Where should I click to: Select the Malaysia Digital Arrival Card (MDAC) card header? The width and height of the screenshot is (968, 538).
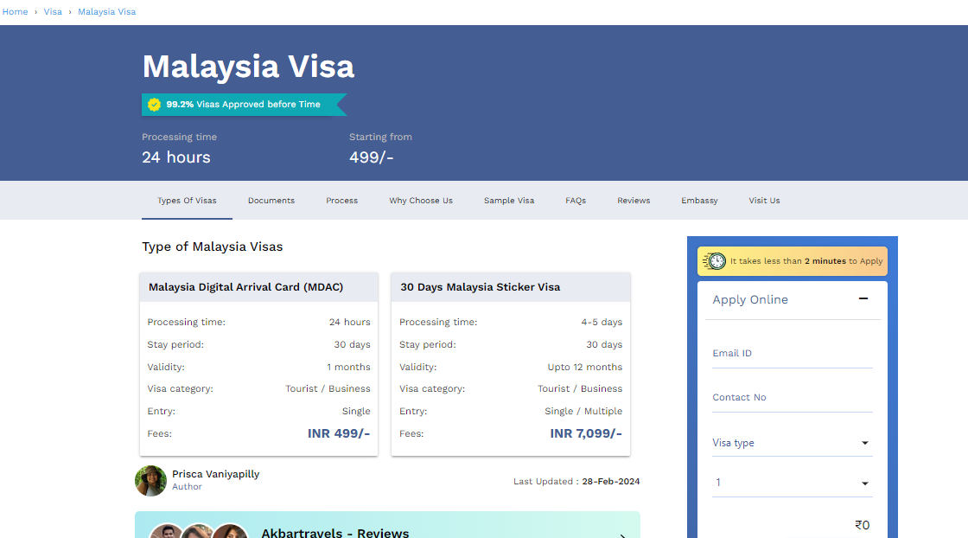click(x=258, y=287)
